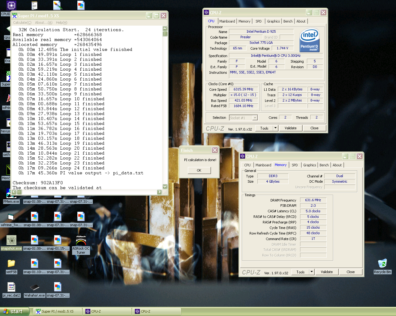Activate the first CPU-Z taskbar button
396x316 pixels.
point(107,311)
